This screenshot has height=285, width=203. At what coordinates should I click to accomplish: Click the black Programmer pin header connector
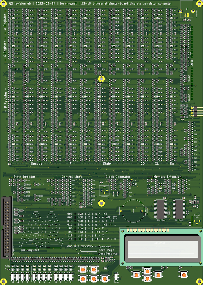pyautogui.click(x=7, y=227)
